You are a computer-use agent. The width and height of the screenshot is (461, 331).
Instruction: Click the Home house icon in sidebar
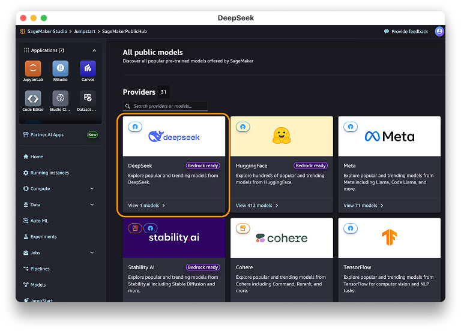click(26, 157)
